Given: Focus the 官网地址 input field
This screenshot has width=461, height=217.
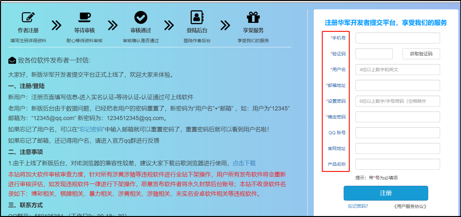Looking at the screenshot, I should coord(398,148).
